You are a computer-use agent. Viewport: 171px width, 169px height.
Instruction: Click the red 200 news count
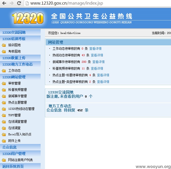pos(84,62)
